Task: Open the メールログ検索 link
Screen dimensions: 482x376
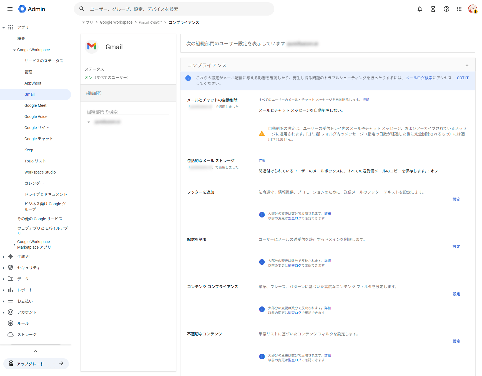Action: coord(419,78)
